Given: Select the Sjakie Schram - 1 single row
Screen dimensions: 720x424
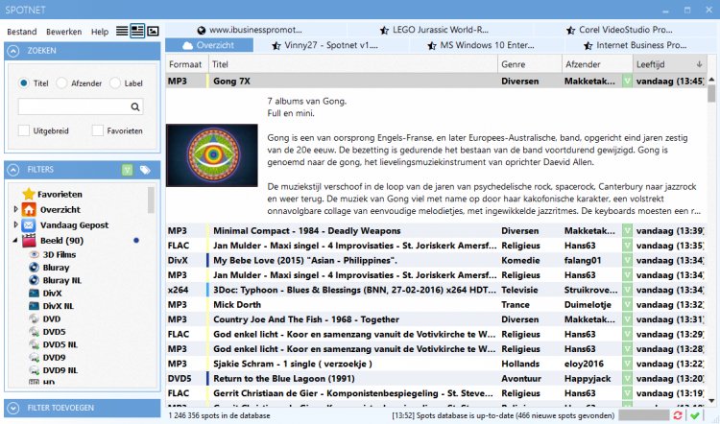Looking at the screenshot, I should click(x=436, y=364).
